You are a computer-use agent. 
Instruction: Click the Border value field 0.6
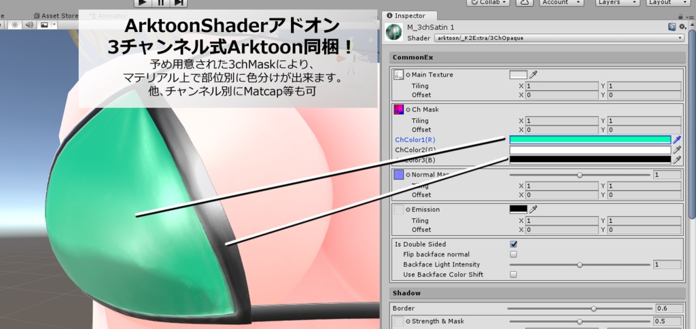click(669, 309)
